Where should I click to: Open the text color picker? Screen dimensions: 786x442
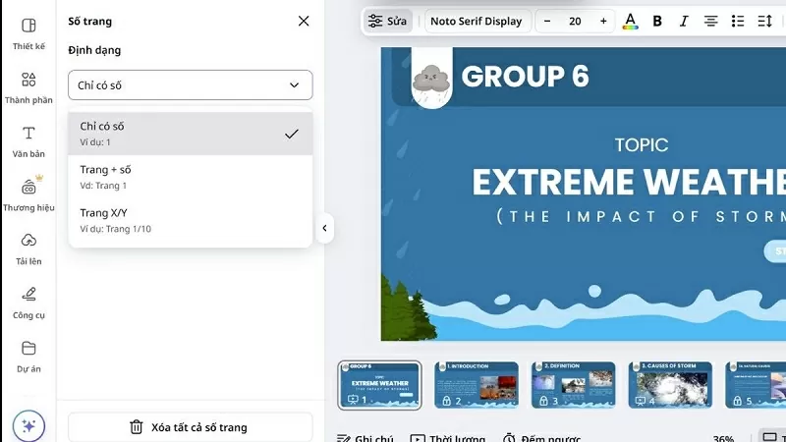point(630,21)
